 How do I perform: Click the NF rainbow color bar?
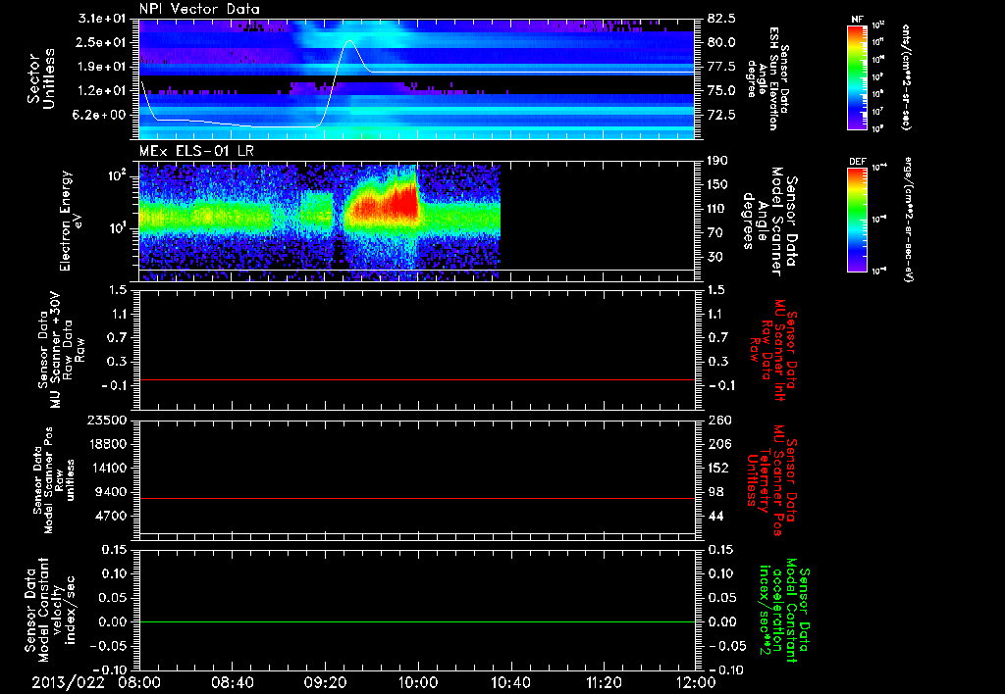[857, 77]
